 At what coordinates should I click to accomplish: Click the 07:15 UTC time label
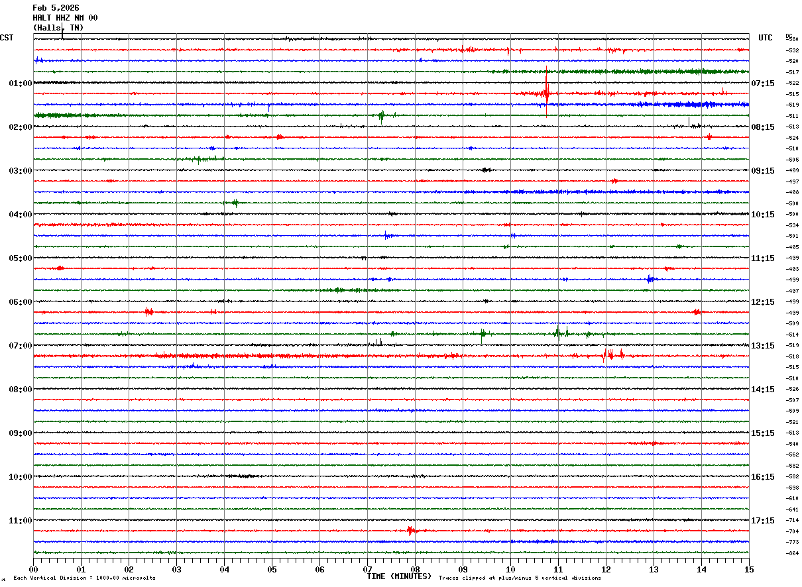point(763,83)
